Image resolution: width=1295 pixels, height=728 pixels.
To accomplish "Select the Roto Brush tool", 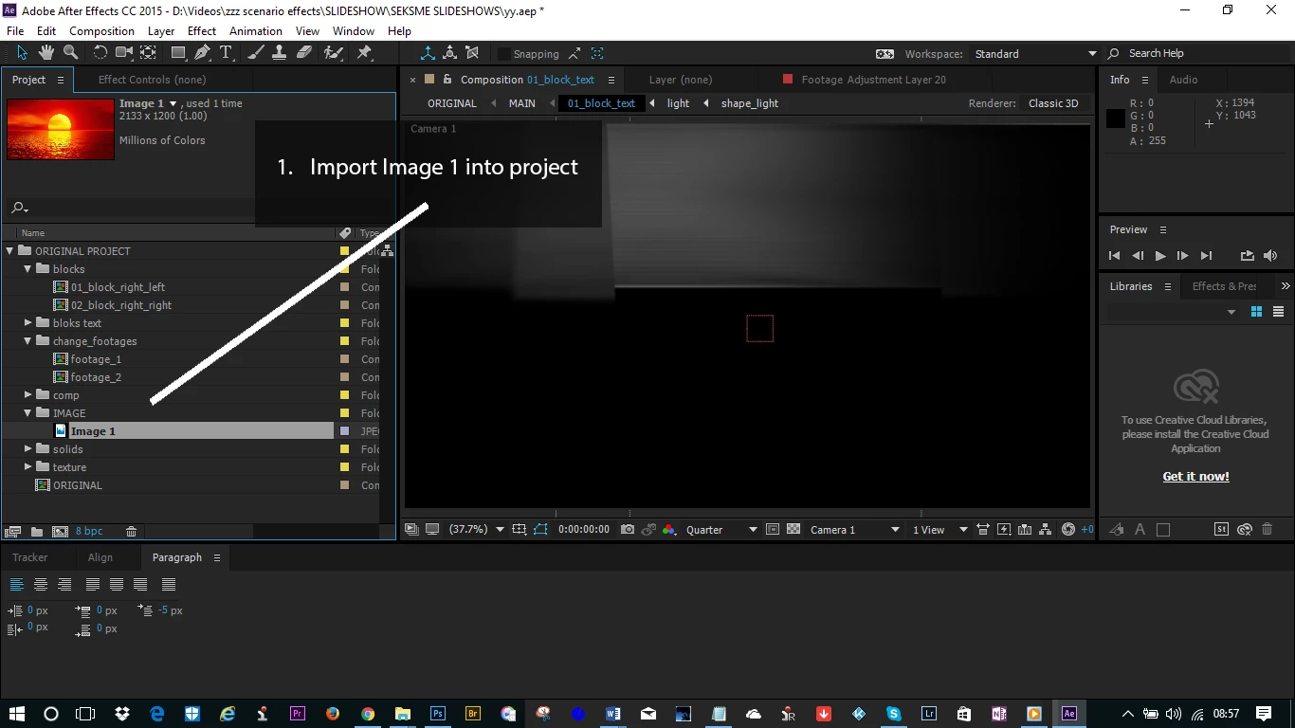I will tap(334, 53).
